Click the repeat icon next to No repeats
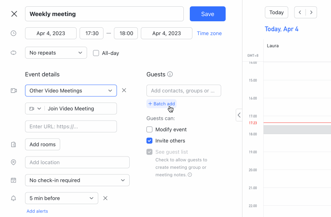The width and height of the screenshot is (331, 217). [13, 53]
